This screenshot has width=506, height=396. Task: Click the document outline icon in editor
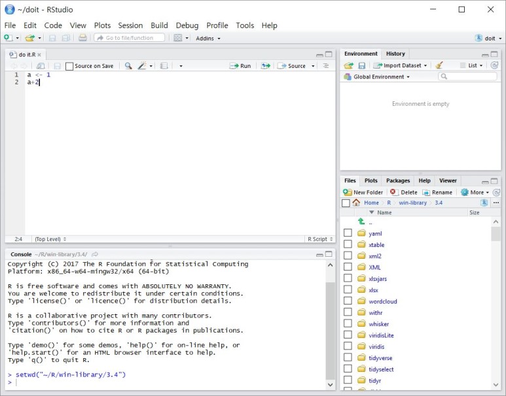pos(326,66)
